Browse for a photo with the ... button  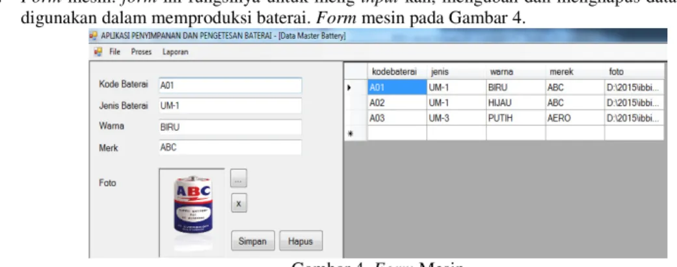click(x=239, y=178)
